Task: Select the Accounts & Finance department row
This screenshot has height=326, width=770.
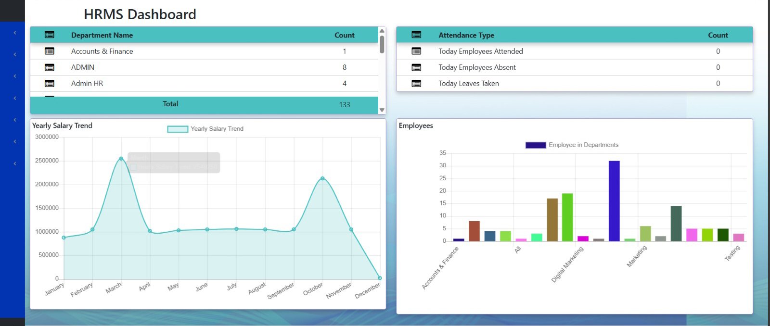Action: point(102,51)
